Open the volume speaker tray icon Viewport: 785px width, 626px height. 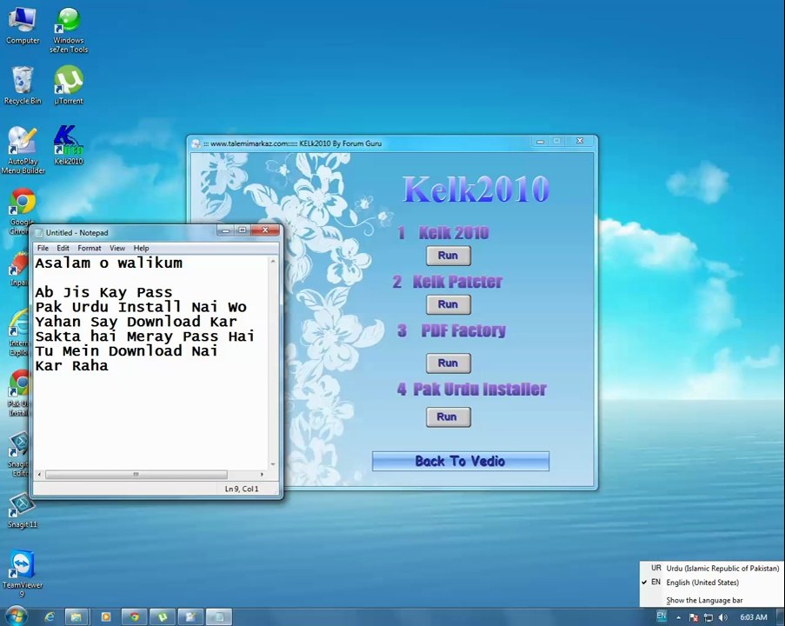(x=722, y=617)
